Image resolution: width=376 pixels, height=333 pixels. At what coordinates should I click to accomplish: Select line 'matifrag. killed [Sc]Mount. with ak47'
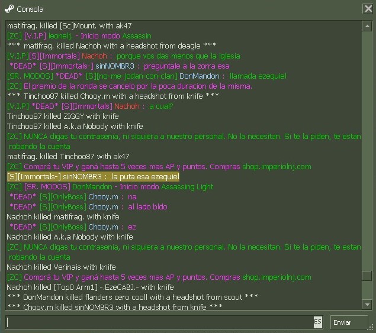[69, 25]
